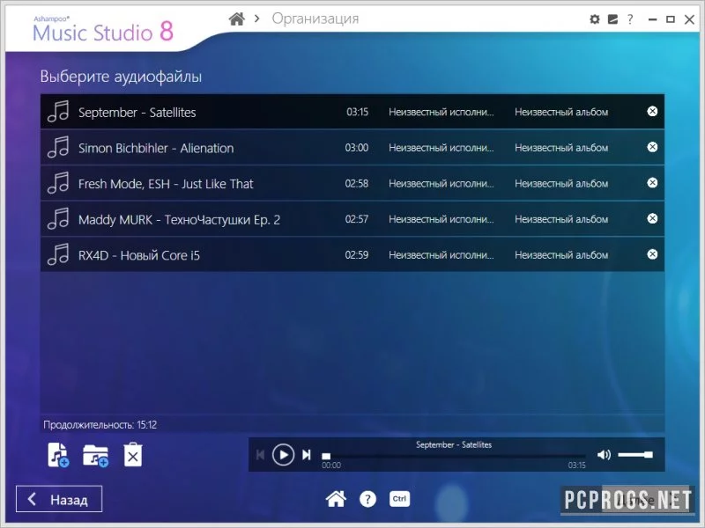Remove September - Satellites from the list
705x528 pixels.
pos(652,112)
